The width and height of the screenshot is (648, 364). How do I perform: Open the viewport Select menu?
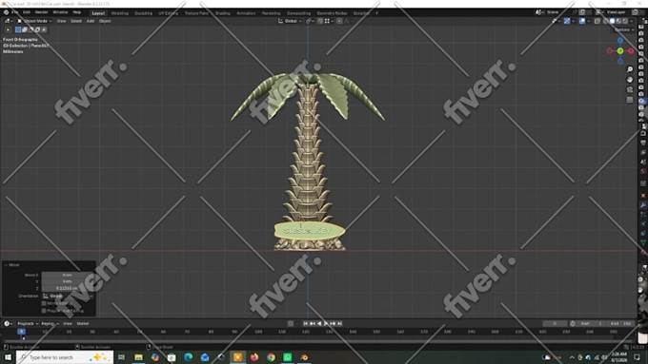click(76, 21)
